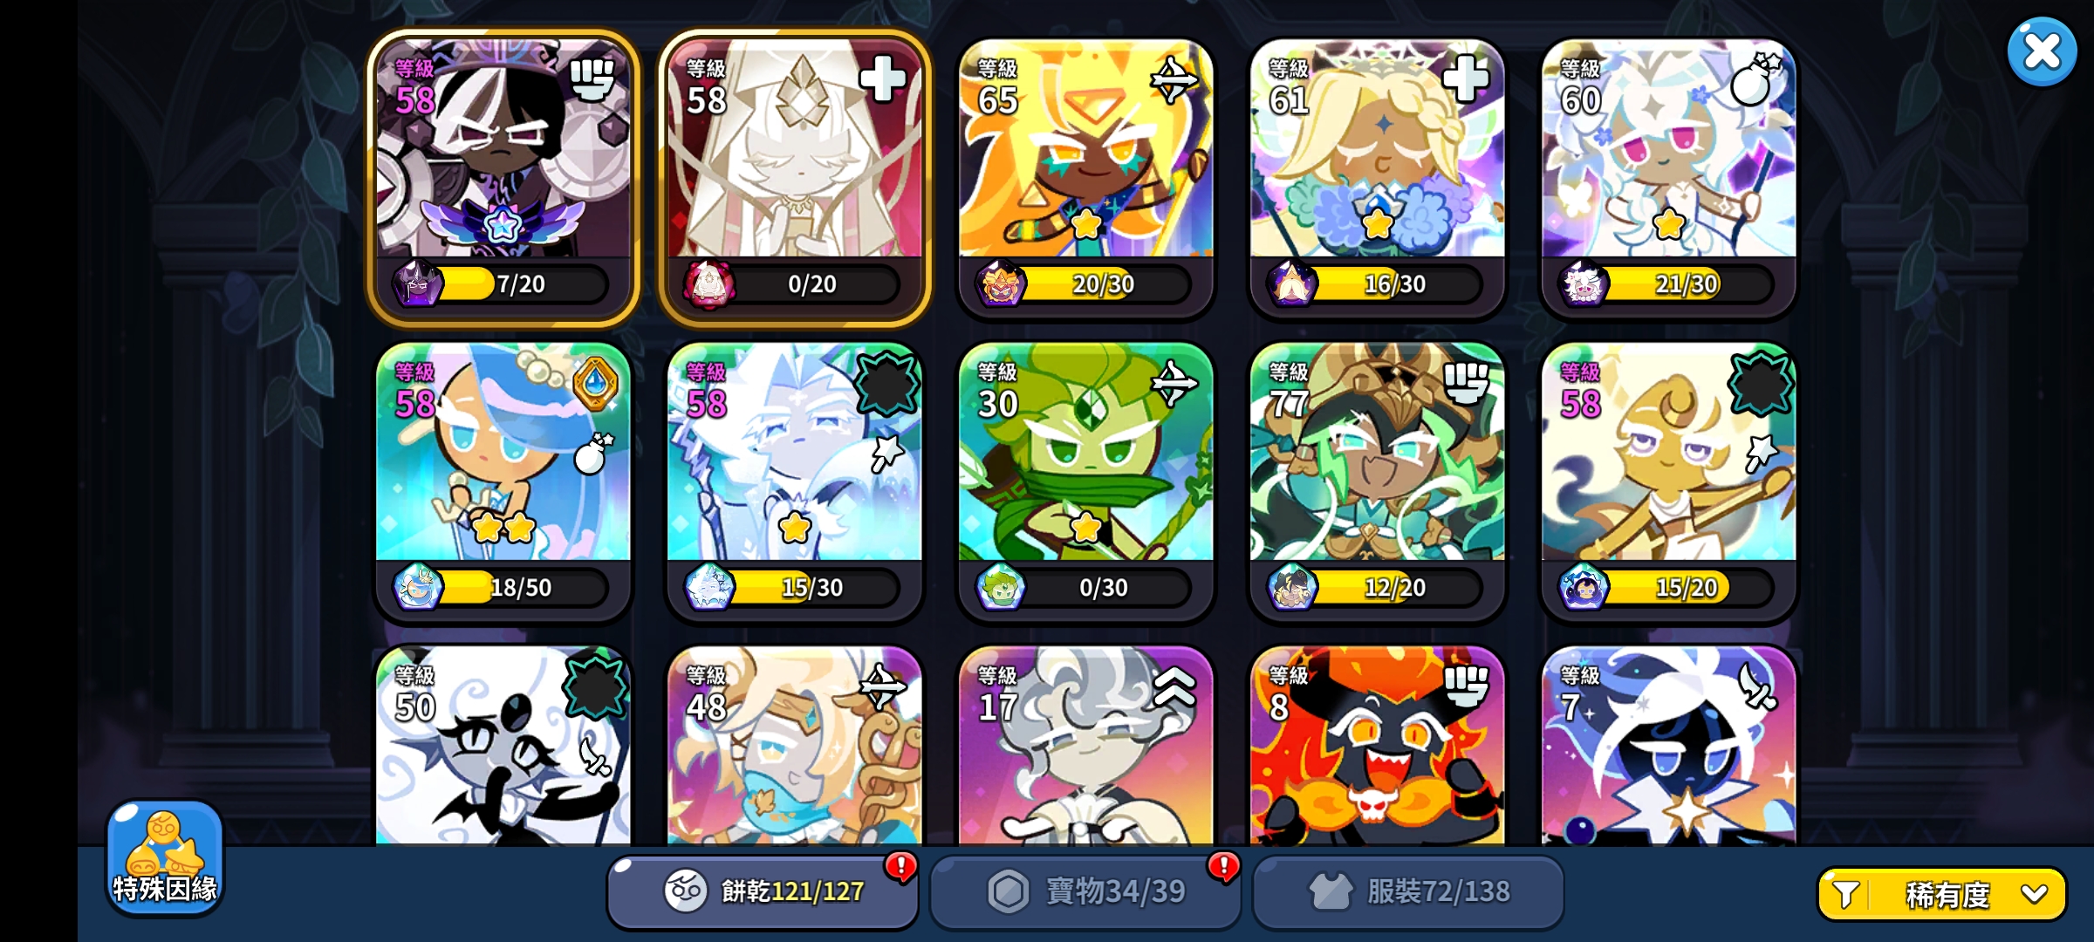Click the 18/50 soulstone progress bar
2094x942 pixels.
click(x=521, y=587)
